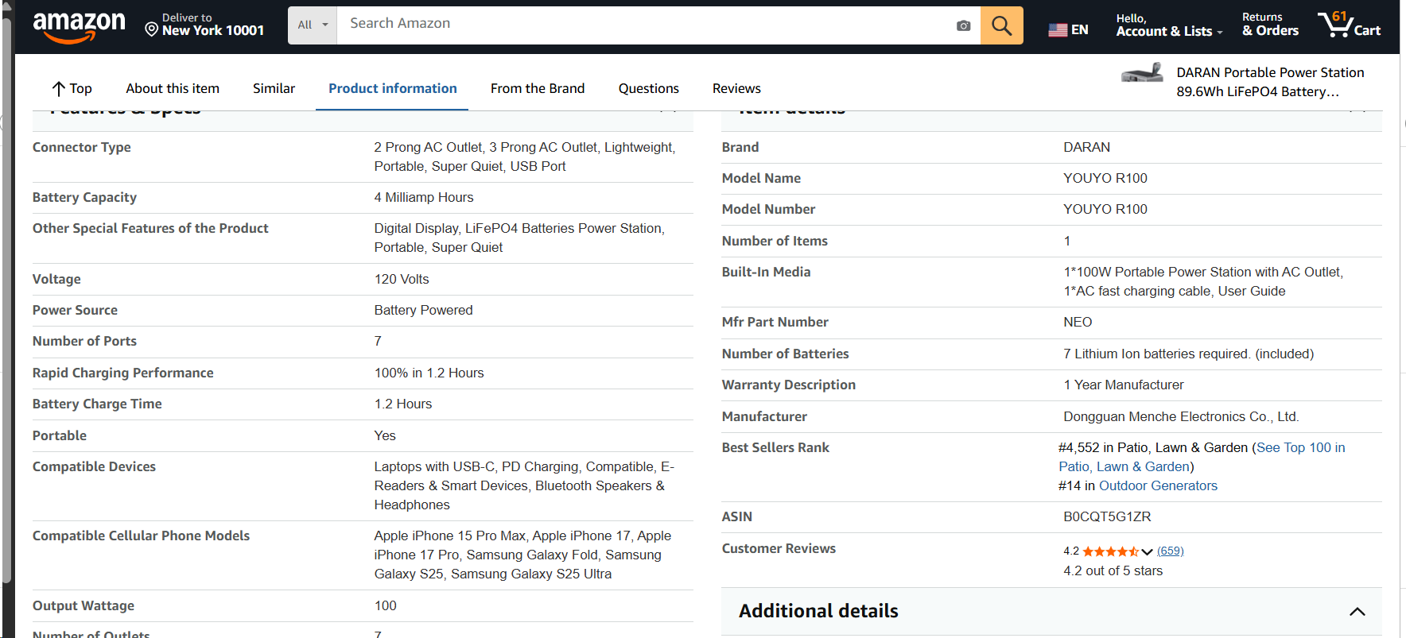Click the location pin Deliver to New York
Image resolution: width=1406 pixels, height=638 pixels.
(x=204, y=25)
